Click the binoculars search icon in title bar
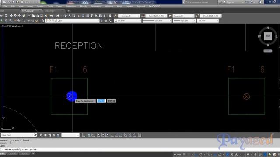Viewport: 280px width, 157px height. [x=220, y=2]
